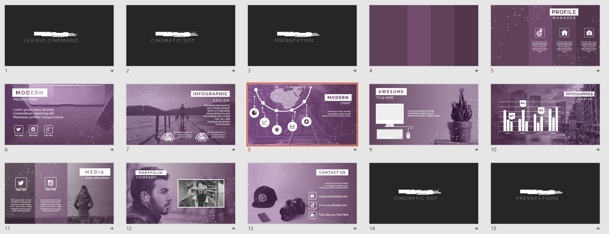
Task: Pick the Infographics bar chart slide 10
Action: (546, 114)
